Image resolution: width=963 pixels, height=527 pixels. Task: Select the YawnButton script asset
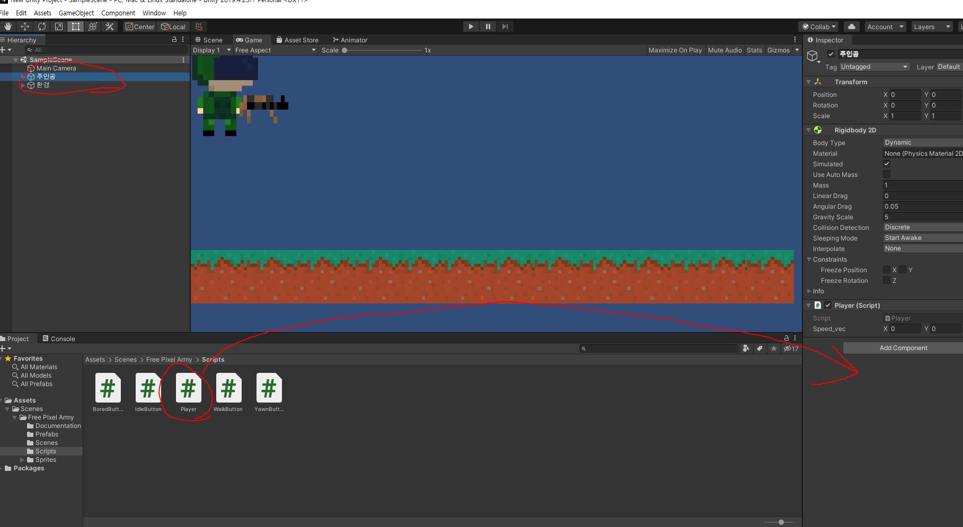269,392
